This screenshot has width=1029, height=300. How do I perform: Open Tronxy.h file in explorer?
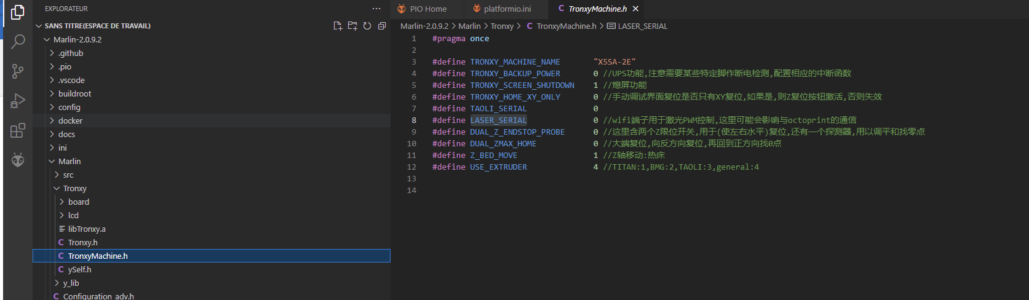(82, 242)
